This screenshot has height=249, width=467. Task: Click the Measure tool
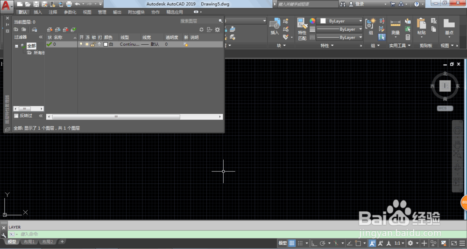[x=396, y=27]
